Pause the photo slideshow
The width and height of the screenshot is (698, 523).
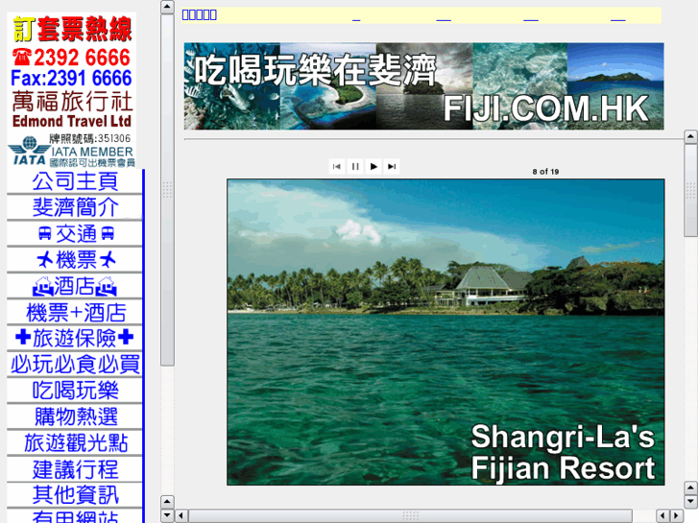point(355,166)
